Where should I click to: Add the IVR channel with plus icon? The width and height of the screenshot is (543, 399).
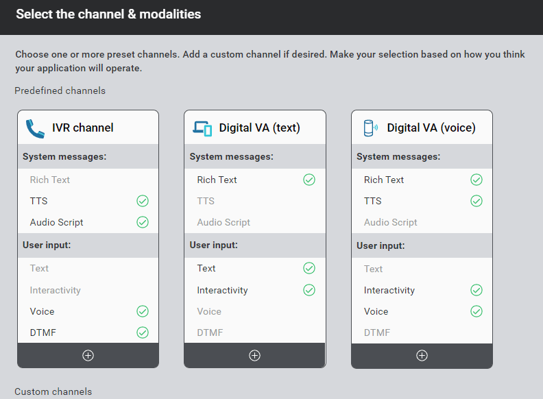pyautogui.click(x=88, y=355)
